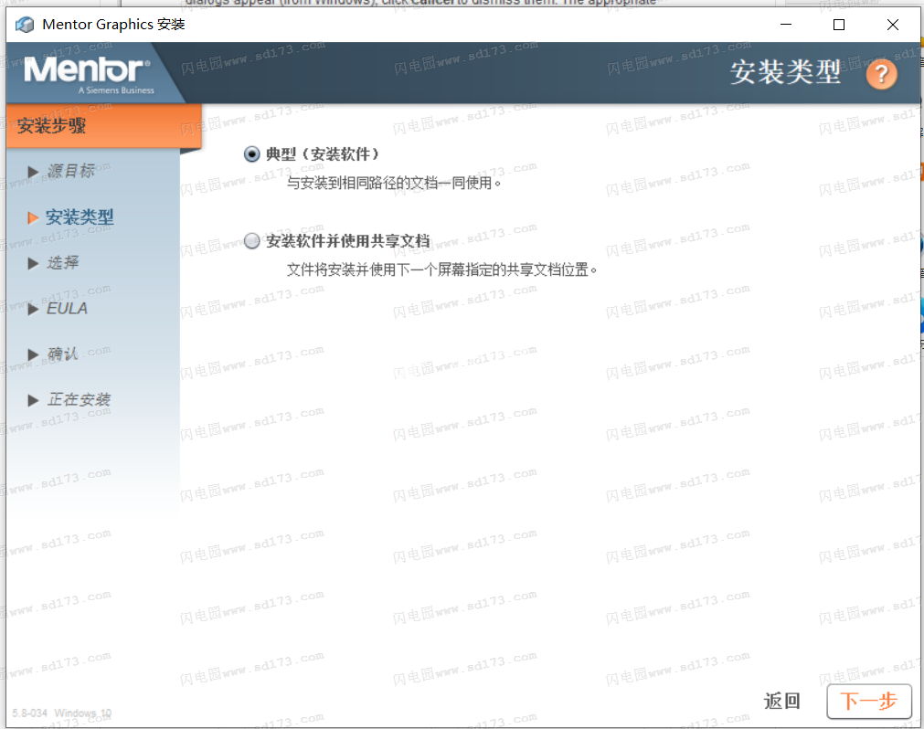The width and height of the screenshot is (924, 729).
Task: Click the arrow icon next to EULA
Action: (34, 309)
